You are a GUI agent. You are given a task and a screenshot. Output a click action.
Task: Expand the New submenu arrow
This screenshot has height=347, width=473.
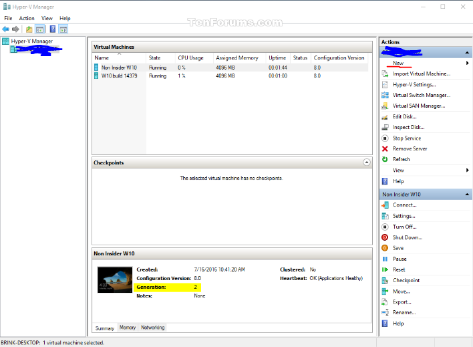[467, 63]
